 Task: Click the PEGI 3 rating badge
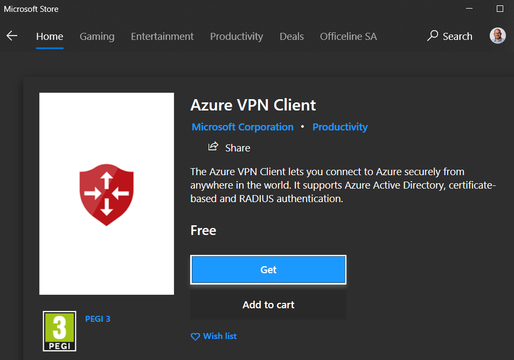[59, 331]
